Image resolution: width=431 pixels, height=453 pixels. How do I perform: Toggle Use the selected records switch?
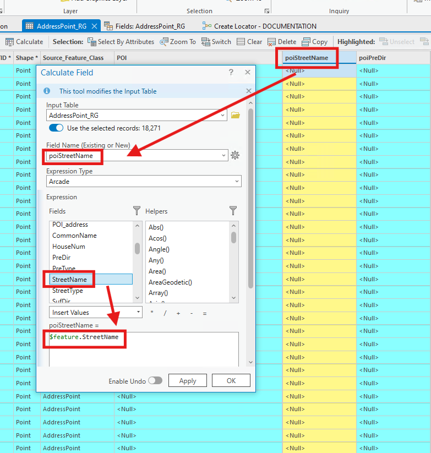point(56,128)
